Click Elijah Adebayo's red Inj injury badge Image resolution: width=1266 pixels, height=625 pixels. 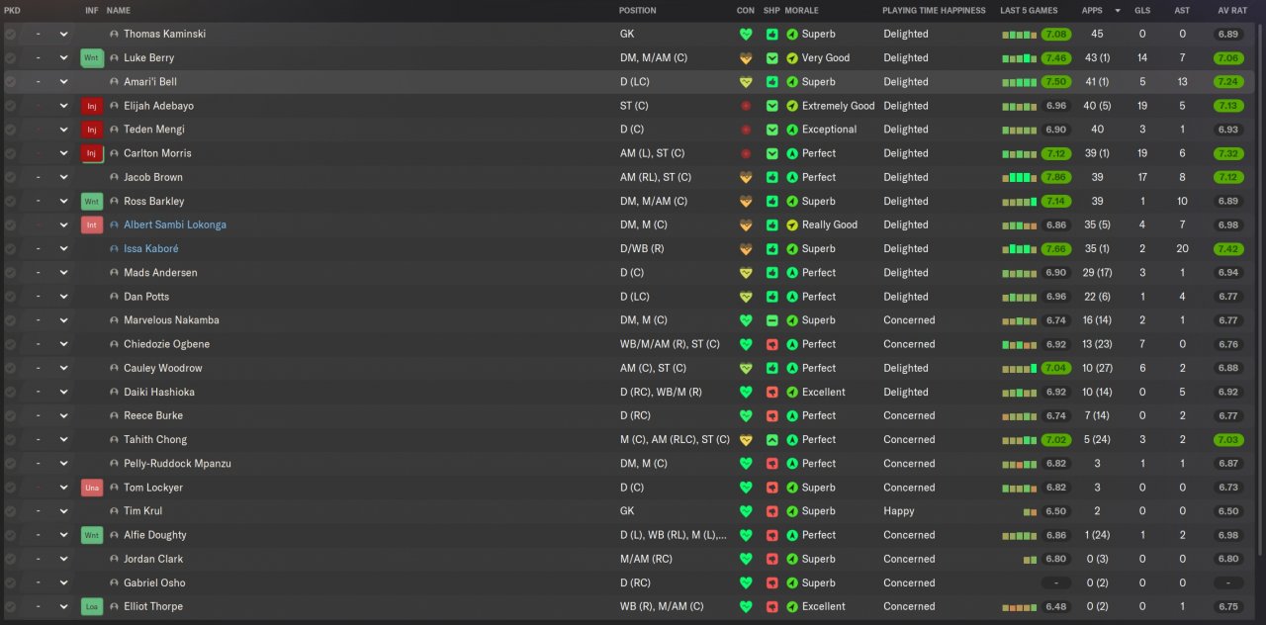pyautogui.click(x=92, y=106)
